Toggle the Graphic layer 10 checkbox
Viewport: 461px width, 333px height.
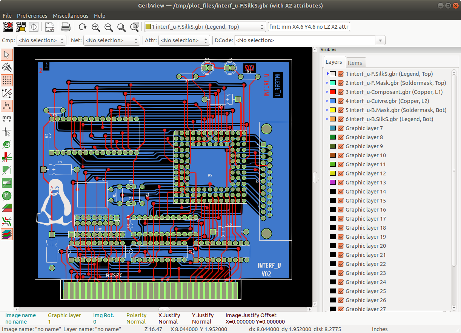341,155
